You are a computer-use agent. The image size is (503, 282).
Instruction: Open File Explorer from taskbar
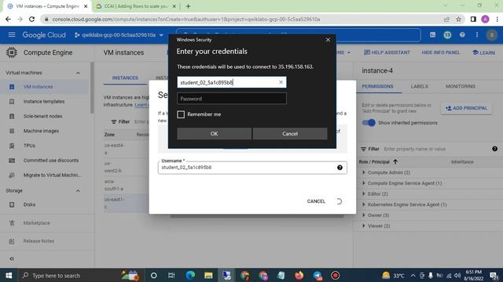pos(208,275)
